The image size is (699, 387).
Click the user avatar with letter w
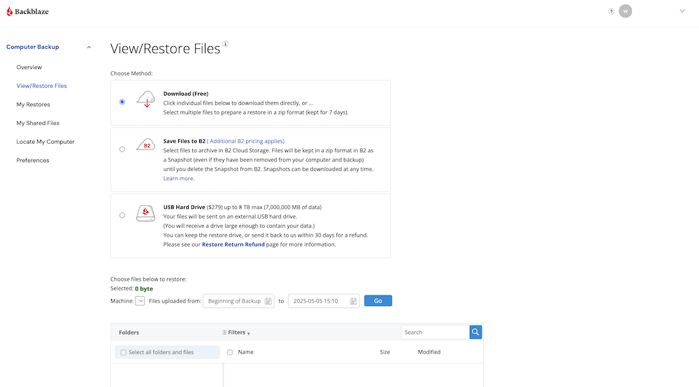(x=625, y=11)
